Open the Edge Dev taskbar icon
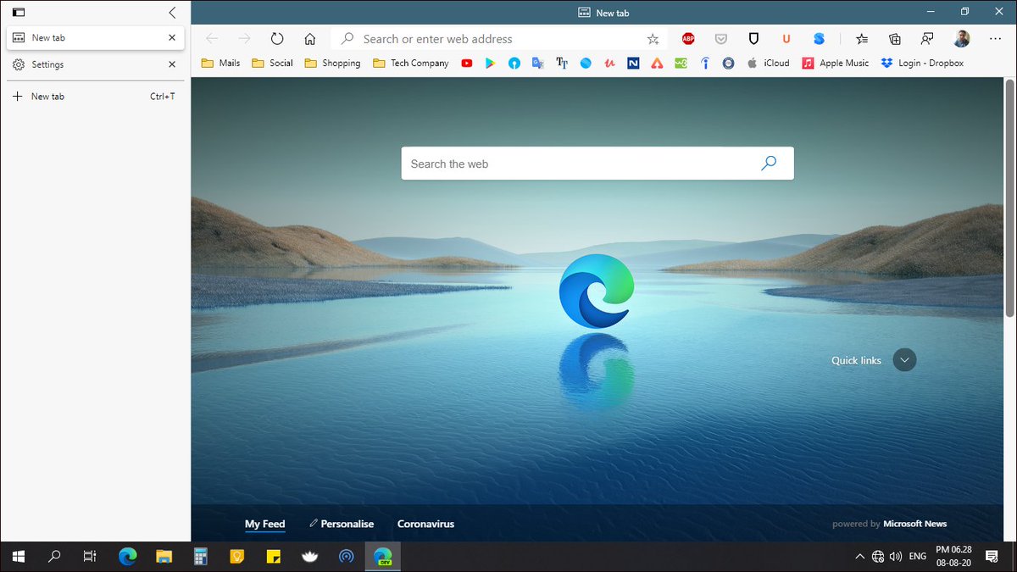 [x=382, y=557]
